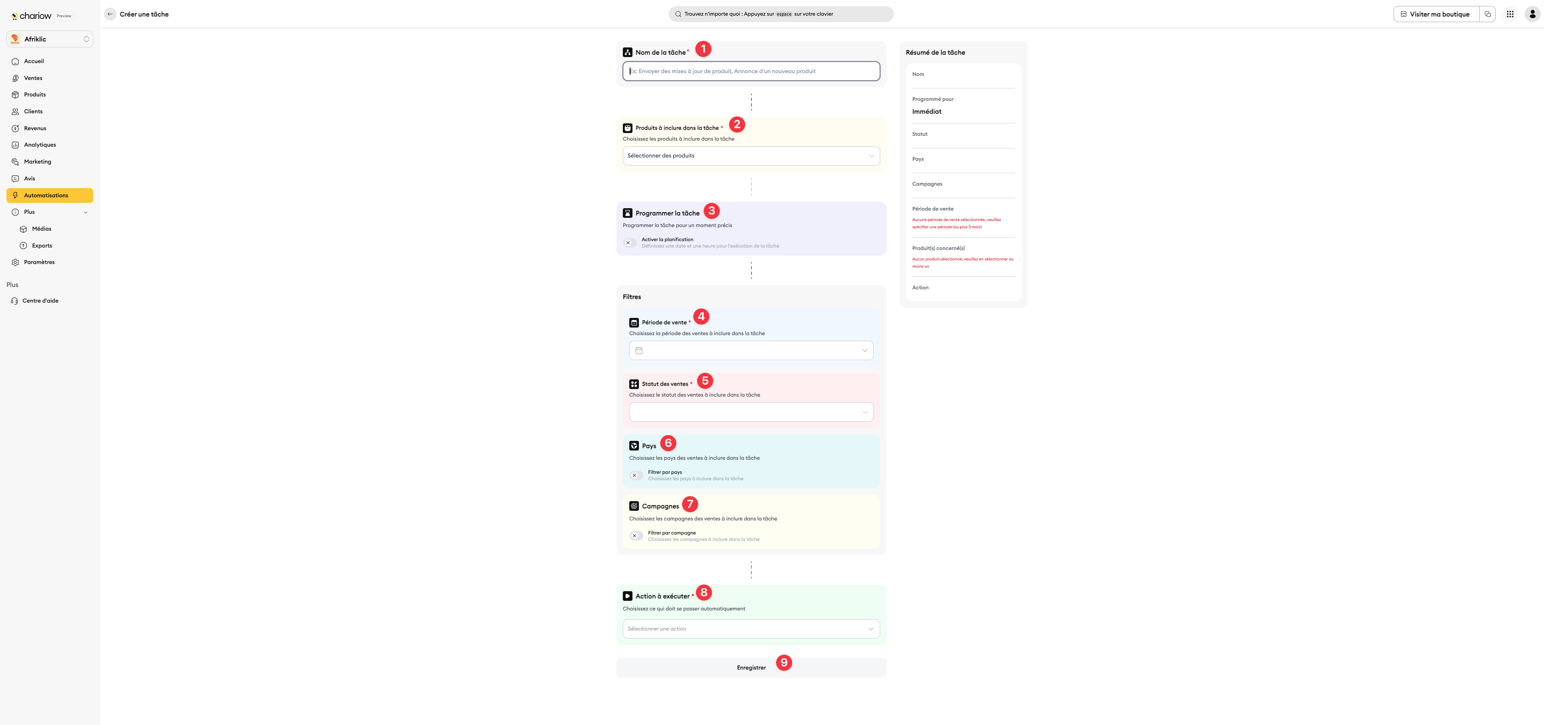Click the Immédiat value in the summary
Screen dimensions: 1544x725
coord(927,112)
